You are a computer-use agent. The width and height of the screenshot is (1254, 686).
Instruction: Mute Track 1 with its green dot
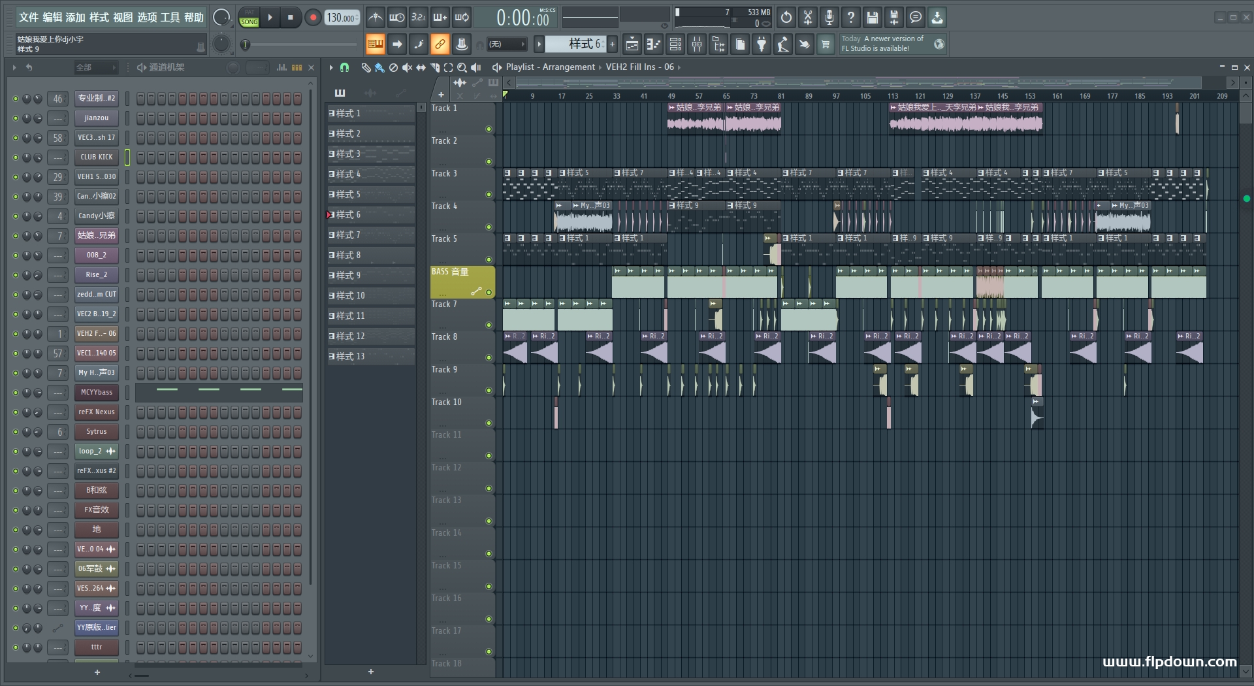click(489, 129)
